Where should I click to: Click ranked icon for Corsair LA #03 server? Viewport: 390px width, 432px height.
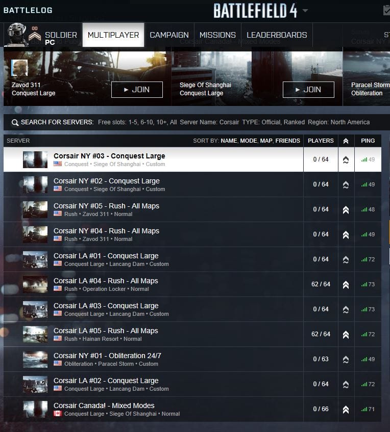click(x=346, y=310)
